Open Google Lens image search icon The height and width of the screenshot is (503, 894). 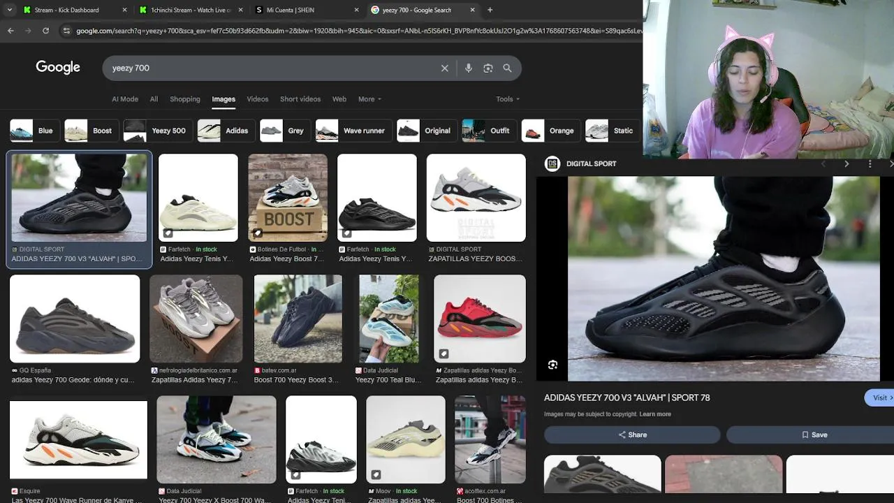click(488, 68)
